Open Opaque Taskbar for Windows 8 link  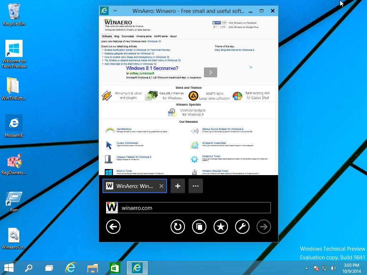(134, 157)
